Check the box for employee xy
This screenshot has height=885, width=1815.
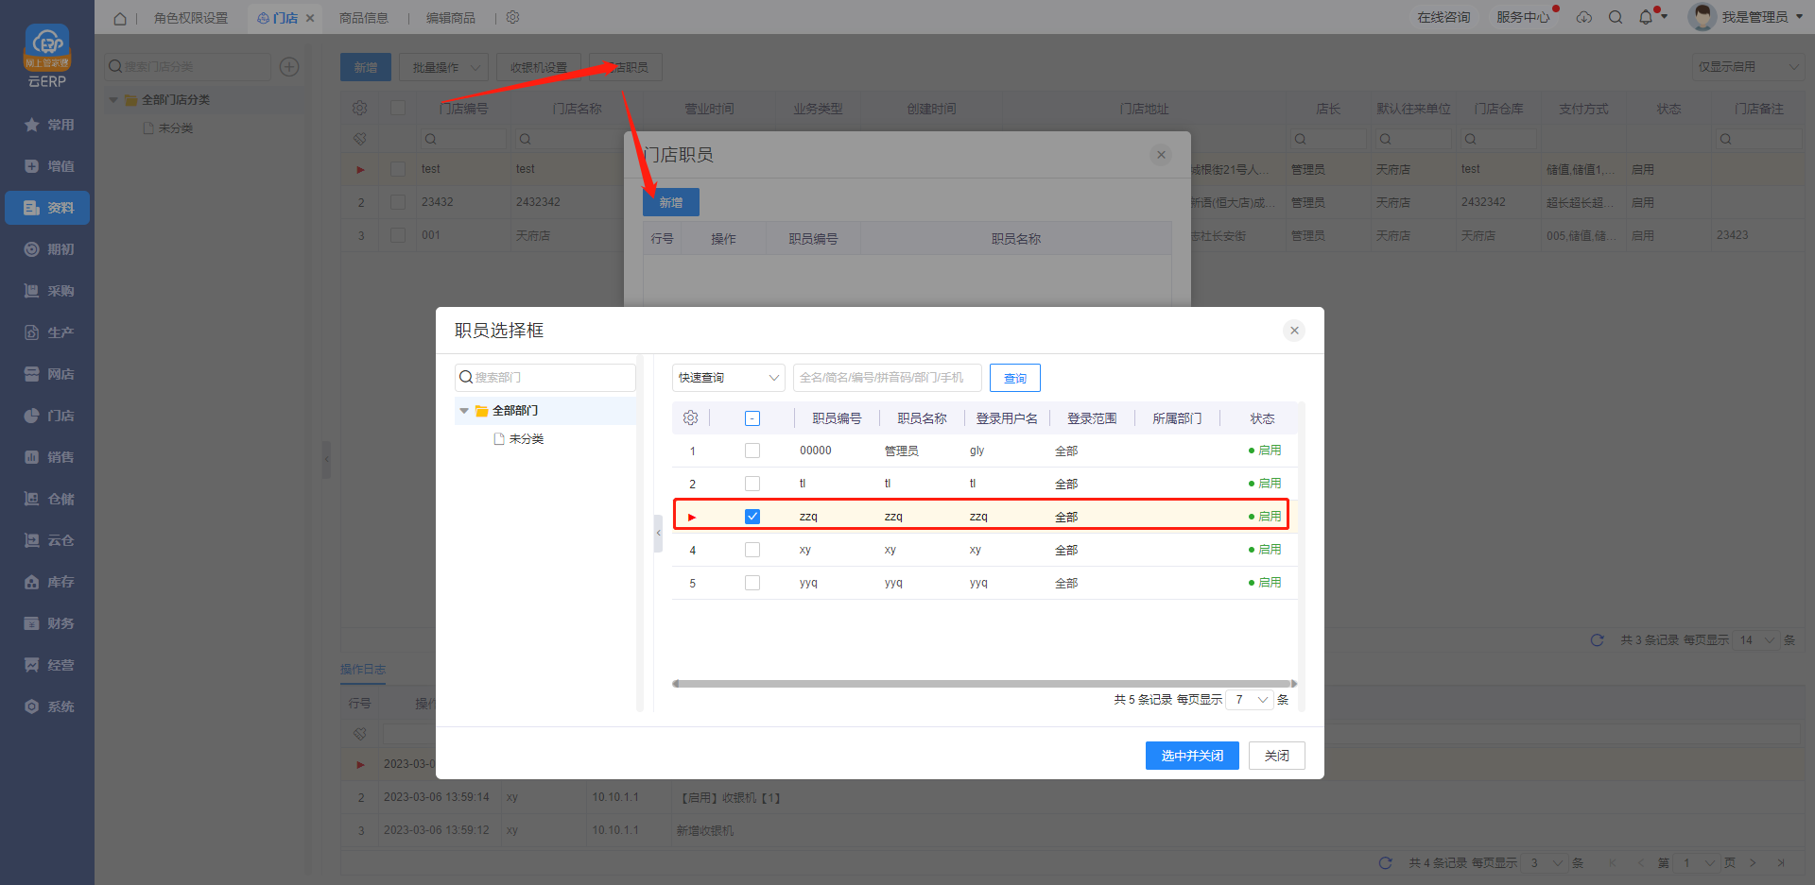coord(752,550)
